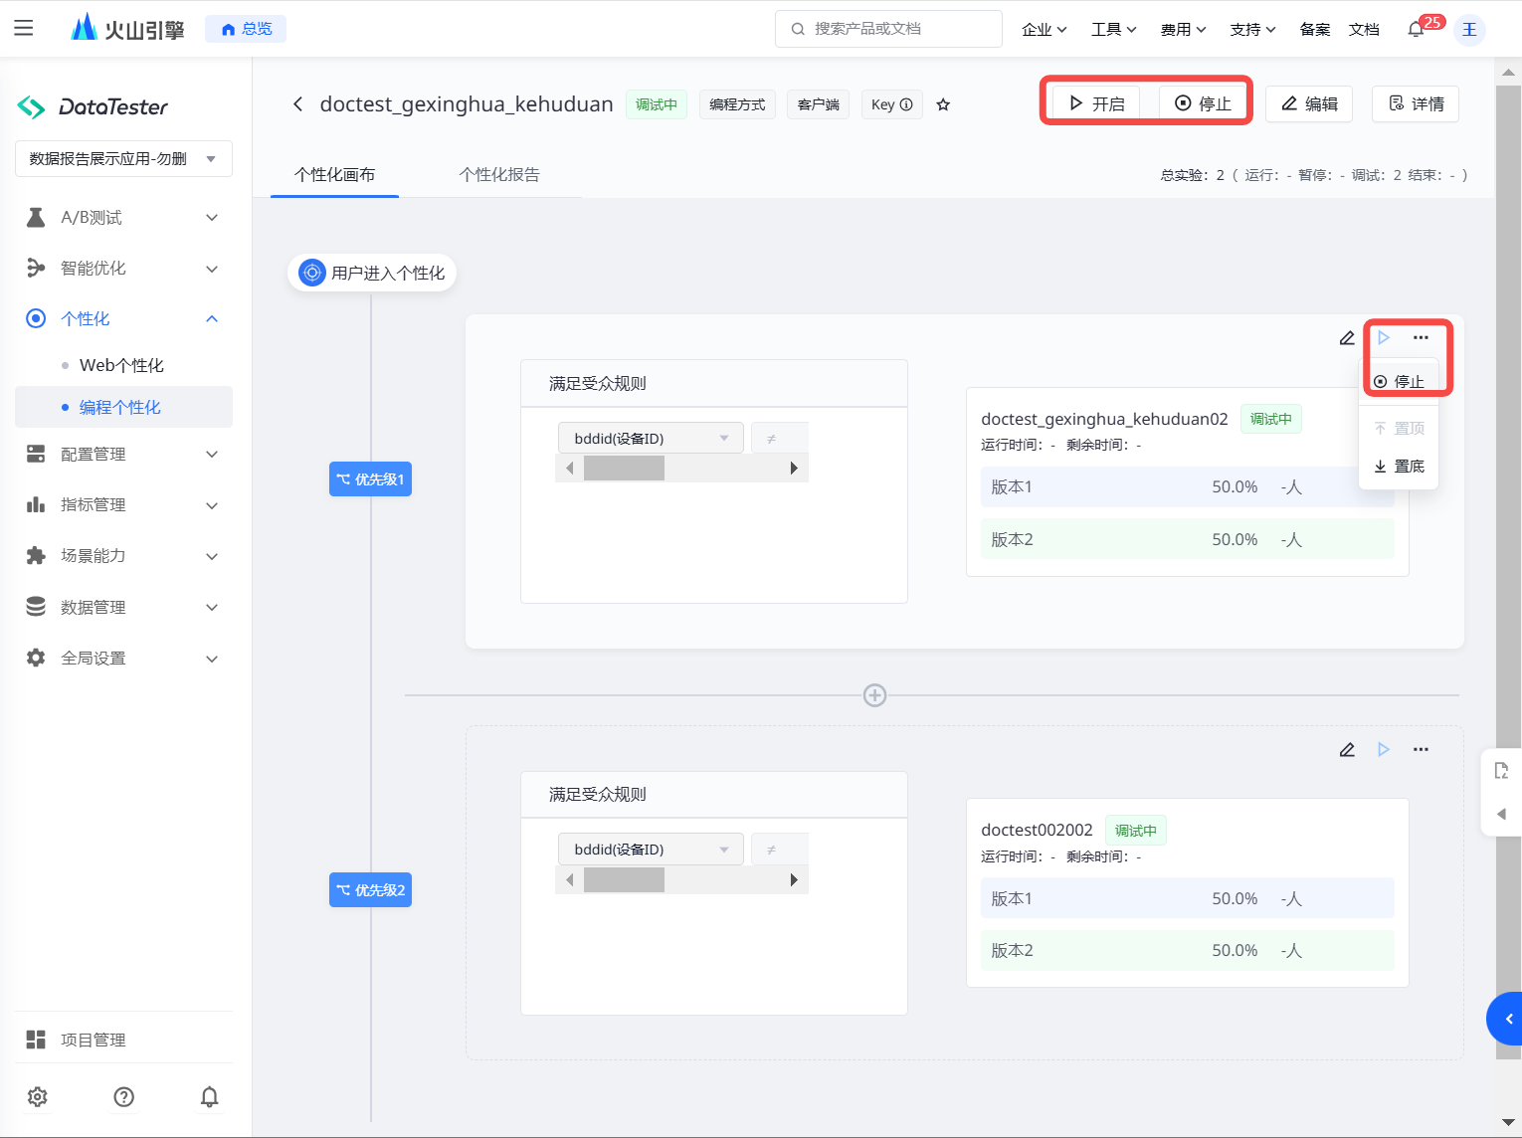Viewport: 1522px width, 1138px height.
Task: Click priority 1 rule horizontal scrollbar thumb
Action: (624, 469)
